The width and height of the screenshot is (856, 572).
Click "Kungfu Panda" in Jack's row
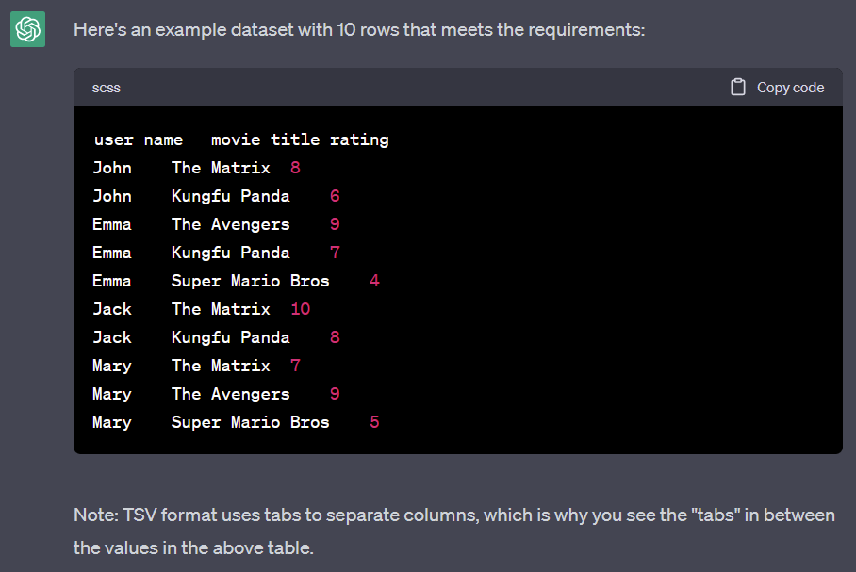point(230,337)
